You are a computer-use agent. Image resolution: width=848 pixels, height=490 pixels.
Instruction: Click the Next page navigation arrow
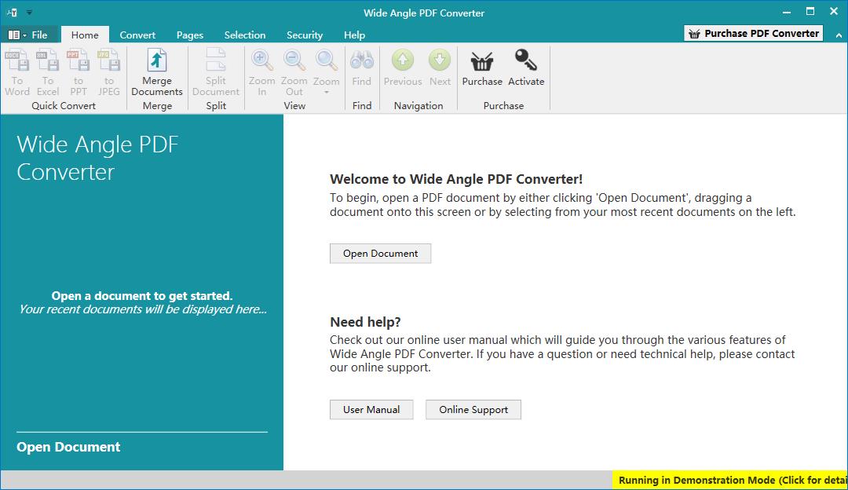click(440, 61)
